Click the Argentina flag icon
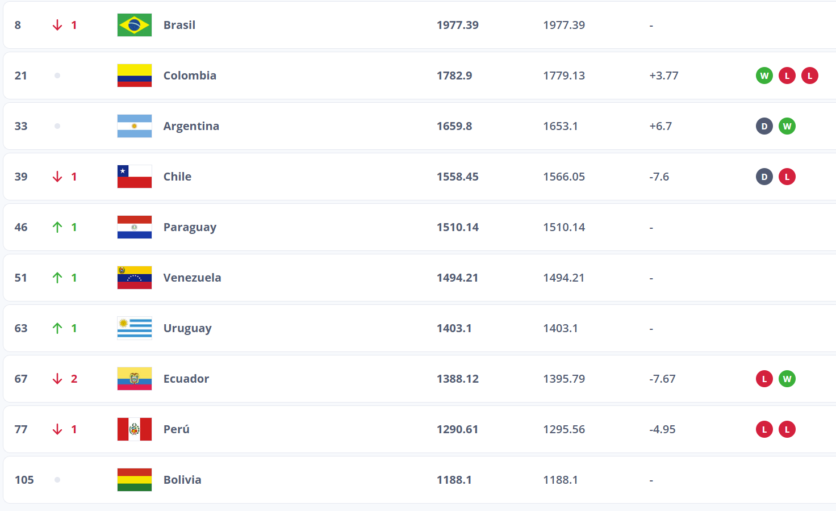This screenshot has width=836, height=511. pos(135,126)
